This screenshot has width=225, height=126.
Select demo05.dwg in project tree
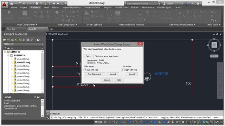pyautogui.click(x=23, y=73)
